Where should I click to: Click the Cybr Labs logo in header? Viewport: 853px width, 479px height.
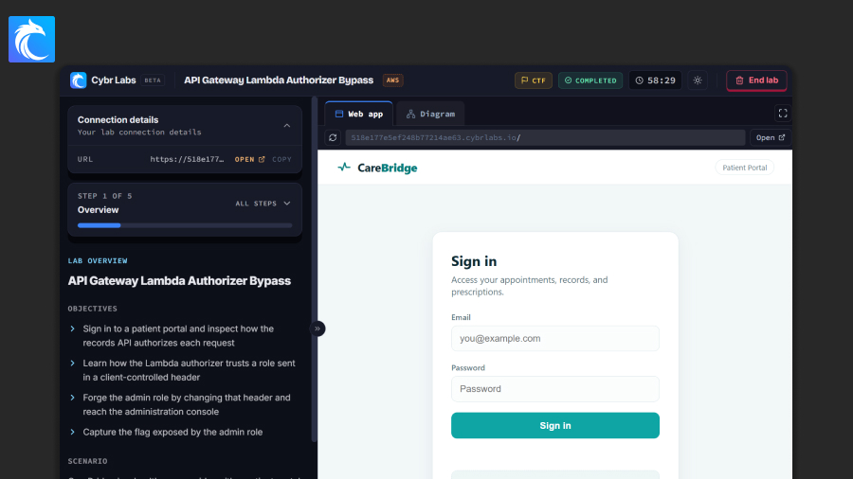tap(79, 80)
